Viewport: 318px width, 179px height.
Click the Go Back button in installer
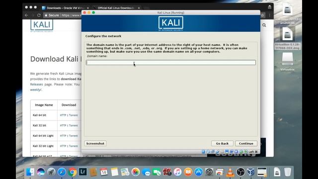(x=222, y=144)
